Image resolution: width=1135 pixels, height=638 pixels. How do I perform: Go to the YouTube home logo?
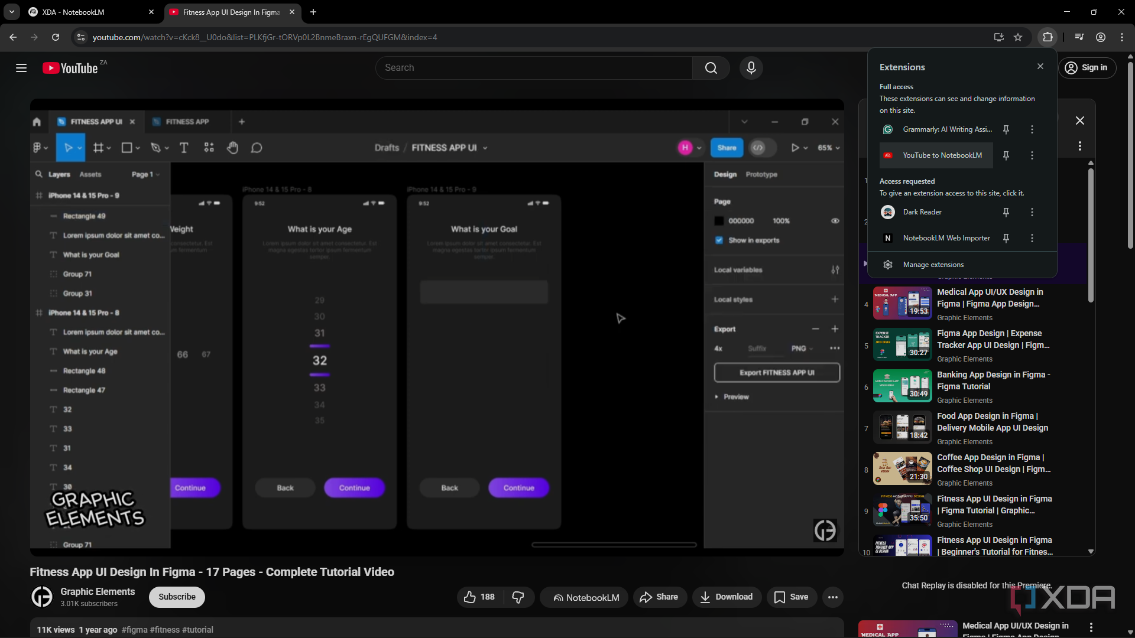click(x=70, y=68)
